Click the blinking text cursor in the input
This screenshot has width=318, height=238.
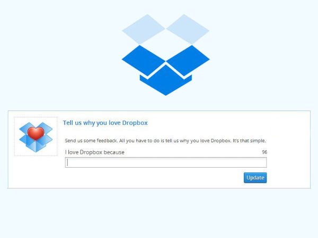click(67, 162)
